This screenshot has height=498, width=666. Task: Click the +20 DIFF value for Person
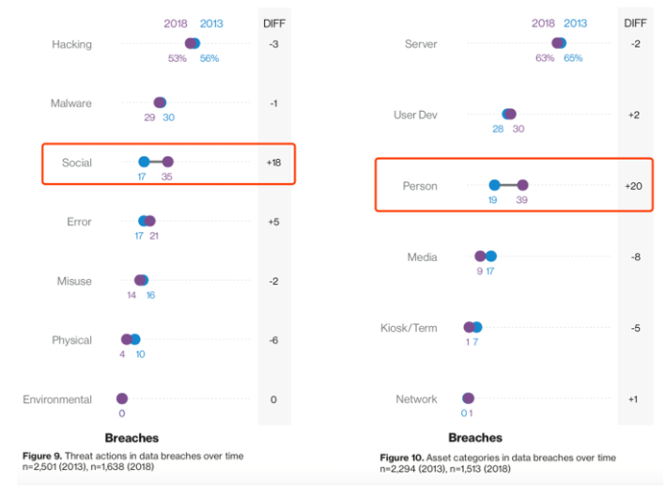(x=634, y=186)
